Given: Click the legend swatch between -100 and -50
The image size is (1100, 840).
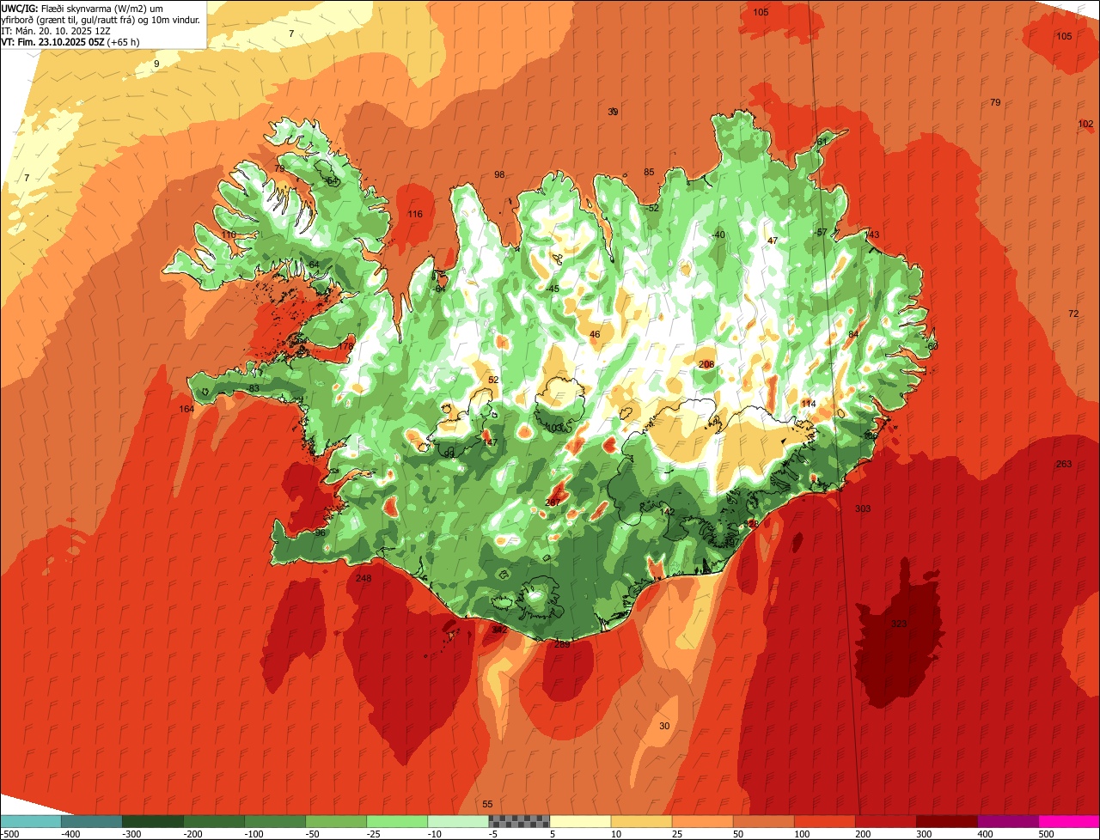Looking at the screenshot, I should point(275,821).
